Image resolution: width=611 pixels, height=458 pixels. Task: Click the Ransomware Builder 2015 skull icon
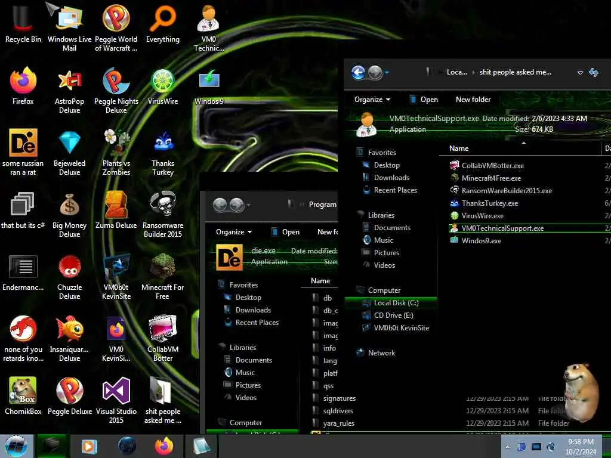tap(163, 214)
